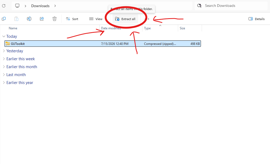The height and width of the screenshot is (164, 270).
Task: Expand the Yesterday group
Action: 4,51
